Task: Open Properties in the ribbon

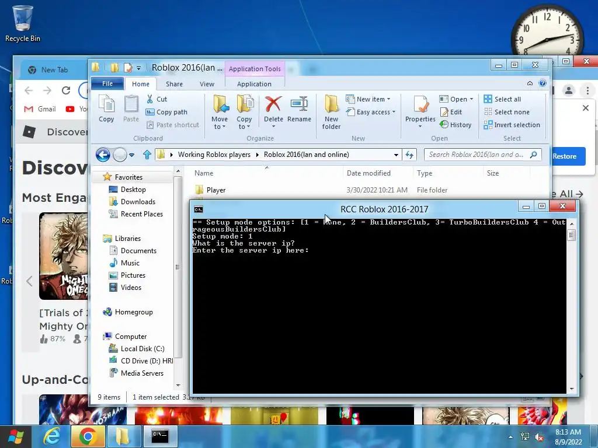Action: click(x=420, y=110)
